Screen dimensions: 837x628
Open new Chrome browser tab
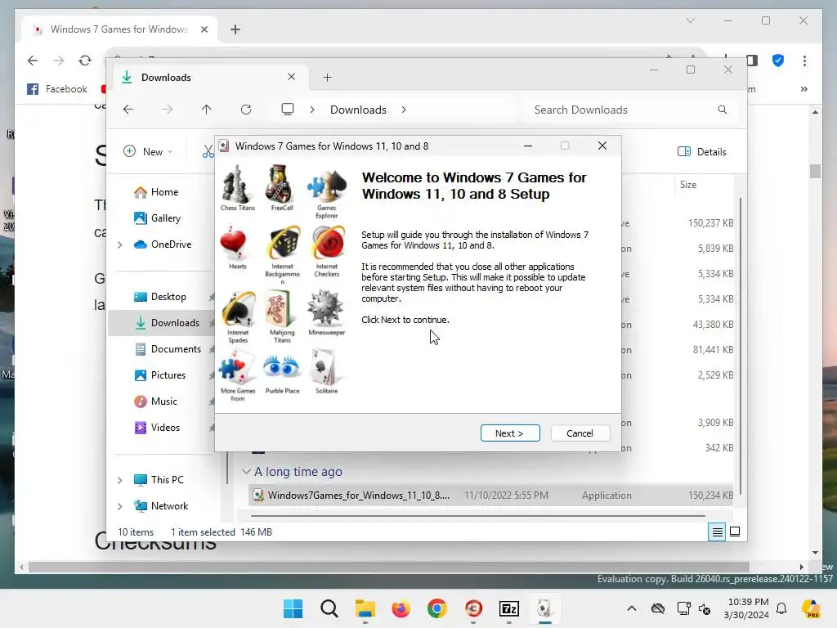click(235, 29)
